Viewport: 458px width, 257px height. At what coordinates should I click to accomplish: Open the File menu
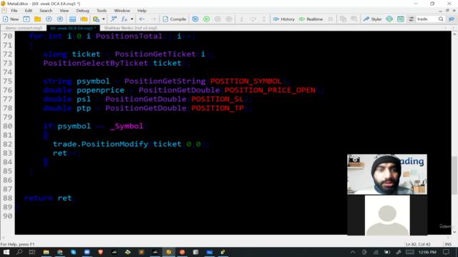(x=14, y=11)
